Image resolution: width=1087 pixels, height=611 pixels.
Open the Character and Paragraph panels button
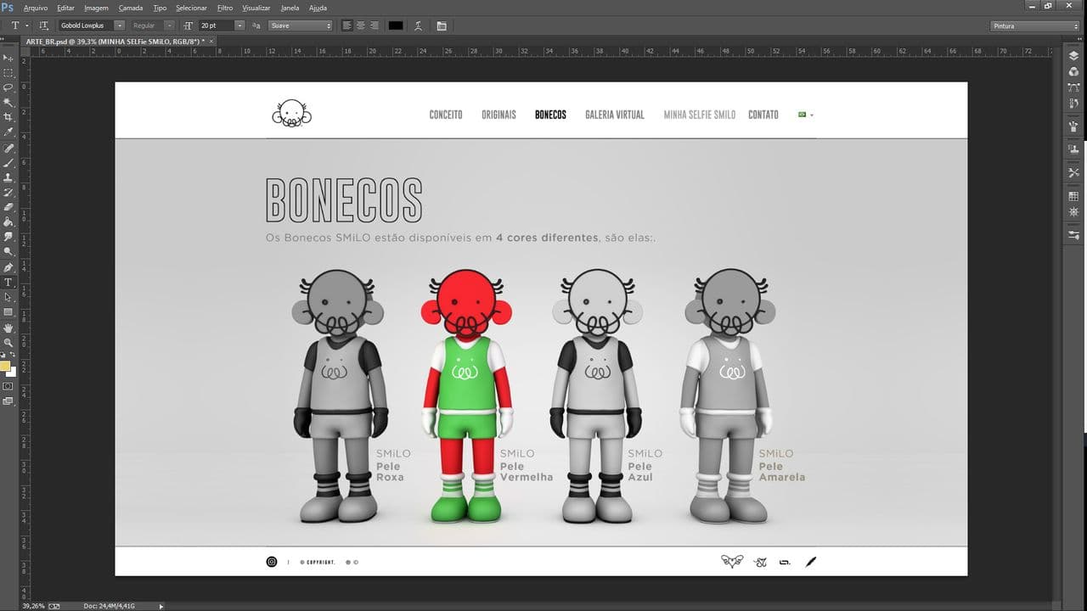442,25
